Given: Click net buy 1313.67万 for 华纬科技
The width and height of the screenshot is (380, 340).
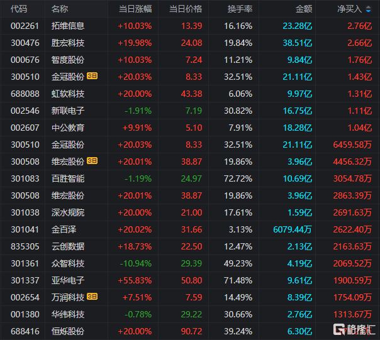Looking at the screenshot, I should (x=352, y=314).
